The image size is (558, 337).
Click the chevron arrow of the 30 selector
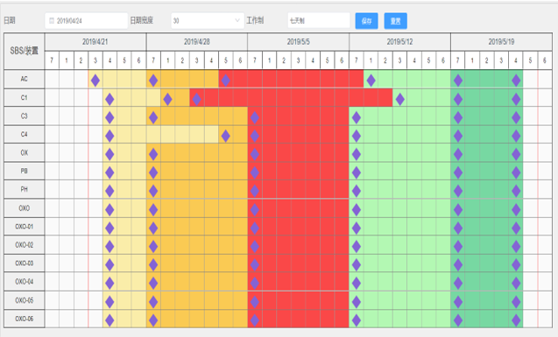237,21
